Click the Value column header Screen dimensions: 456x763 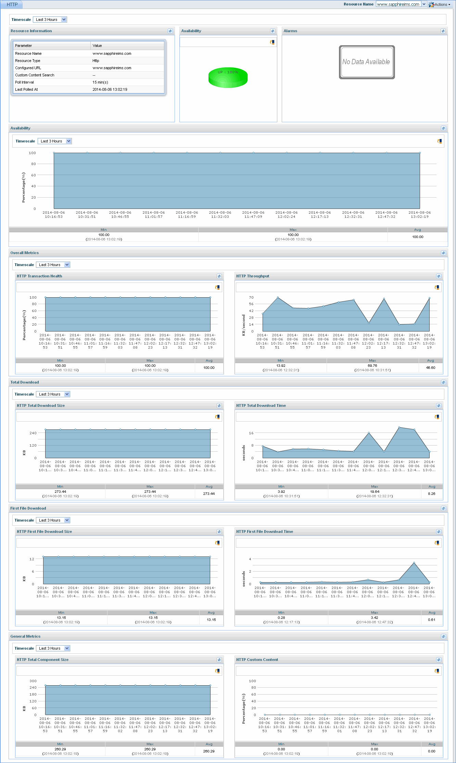(x=127, y=46)
